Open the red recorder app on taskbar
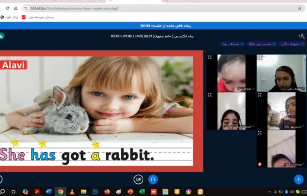This screenshot has height=196, width=307. click(153, 192)
